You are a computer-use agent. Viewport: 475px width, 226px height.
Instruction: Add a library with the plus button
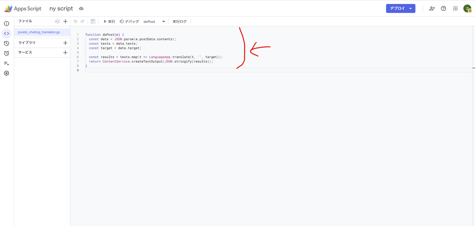click(65, 43)
